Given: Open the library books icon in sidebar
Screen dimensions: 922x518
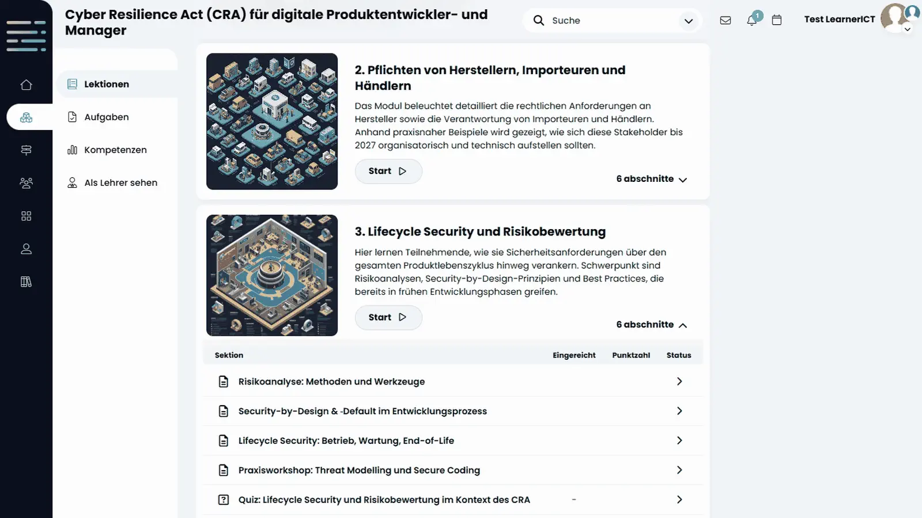Looking at the screenshot, I should [26, 281].
